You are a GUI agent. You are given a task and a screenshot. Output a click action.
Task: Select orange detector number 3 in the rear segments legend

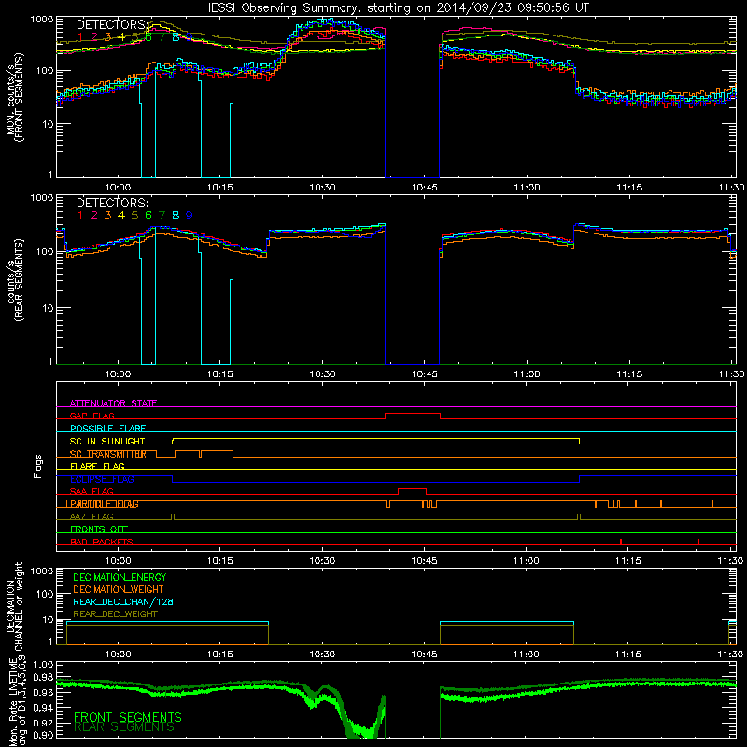[x=107, y=216]
